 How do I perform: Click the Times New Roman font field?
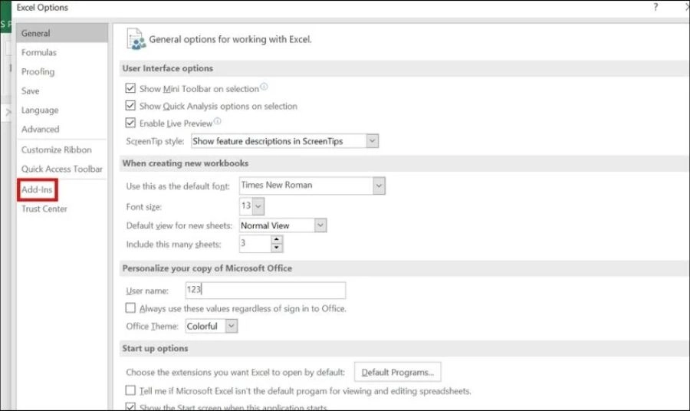point(306,186)
